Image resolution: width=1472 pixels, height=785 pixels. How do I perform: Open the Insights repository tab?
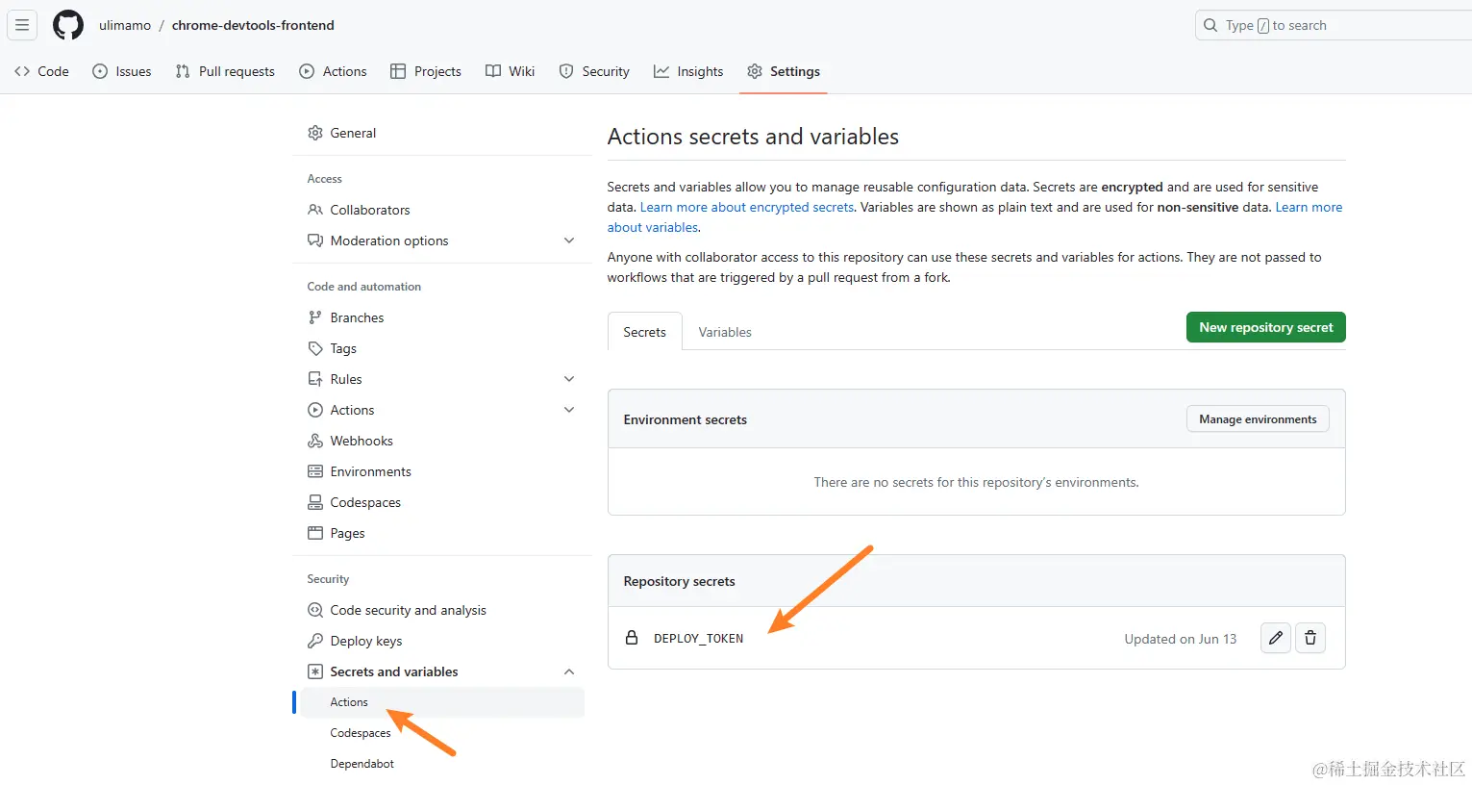coord(688,71)
